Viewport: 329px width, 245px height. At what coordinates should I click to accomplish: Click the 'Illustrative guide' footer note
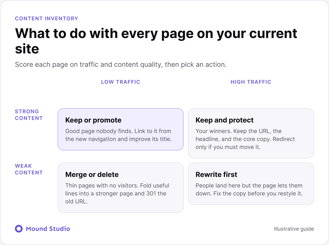pos(294,229)
